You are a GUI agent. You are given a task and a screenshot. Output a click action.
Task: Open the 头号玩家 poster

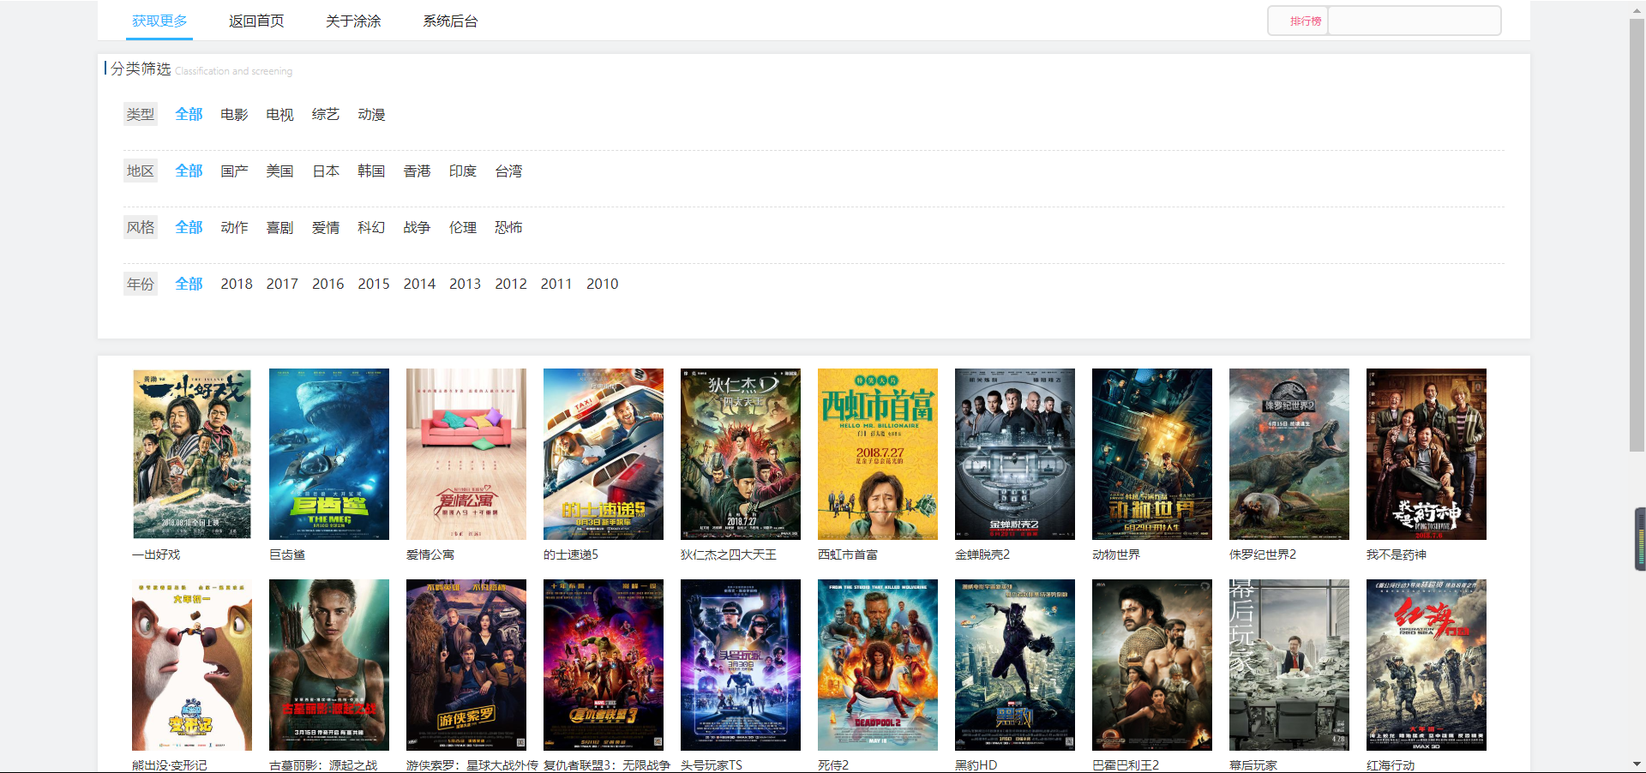coord(741,665)
